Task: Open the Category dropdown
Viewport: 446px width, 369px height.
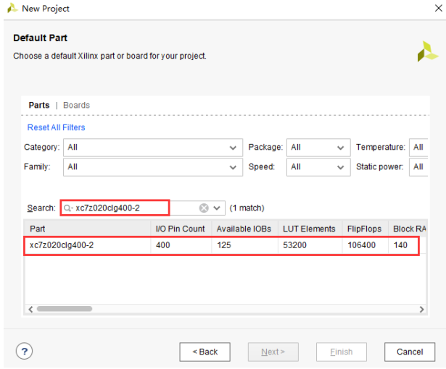Action: (152, 148)
